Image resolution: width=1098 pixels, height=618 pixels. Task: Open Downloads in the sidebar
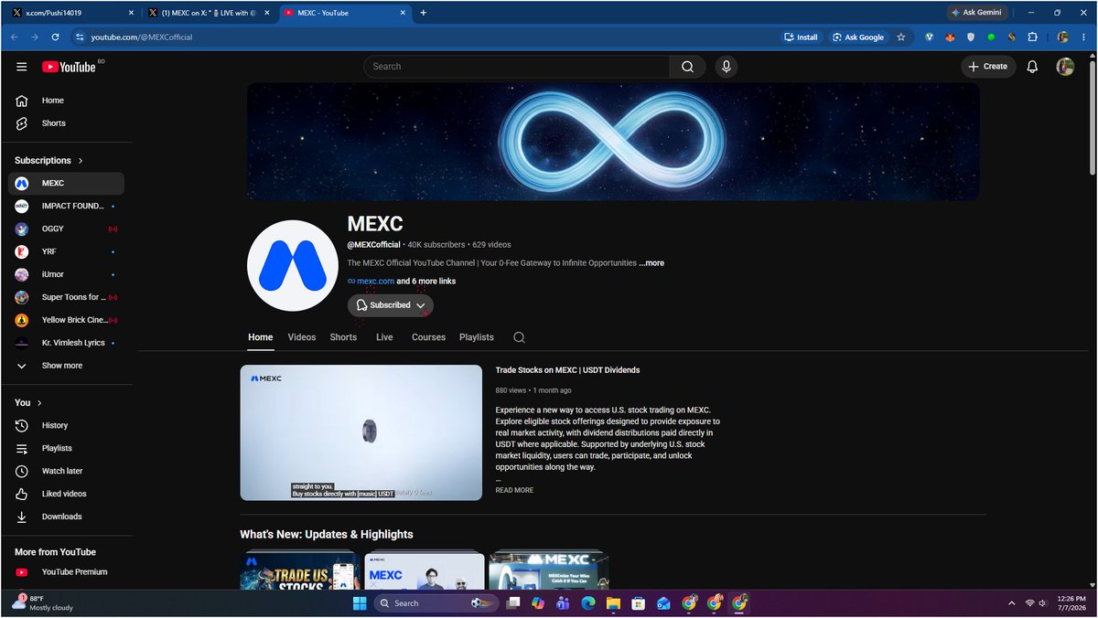66,517
